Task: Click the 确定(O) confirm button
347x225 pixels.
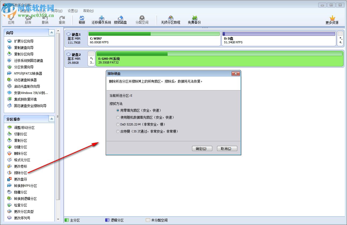Action: pos(202,148)
